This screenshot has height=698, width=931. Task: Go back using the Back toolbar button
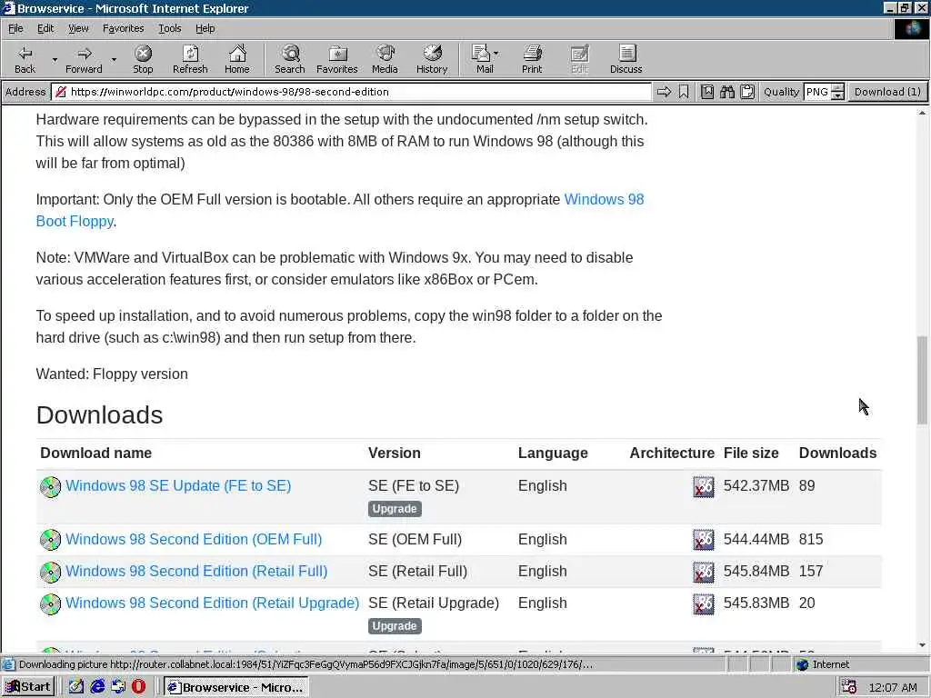click(25, 59)
